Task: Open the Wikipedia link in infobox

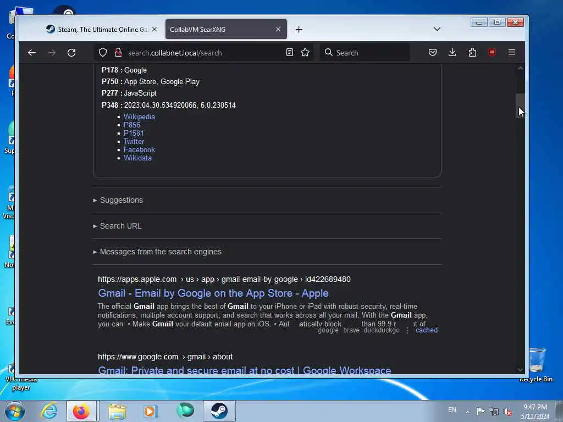Action: coord(139,116)
